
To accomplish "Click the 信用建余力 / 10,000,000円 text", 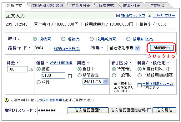I will (x=109, y=24).
